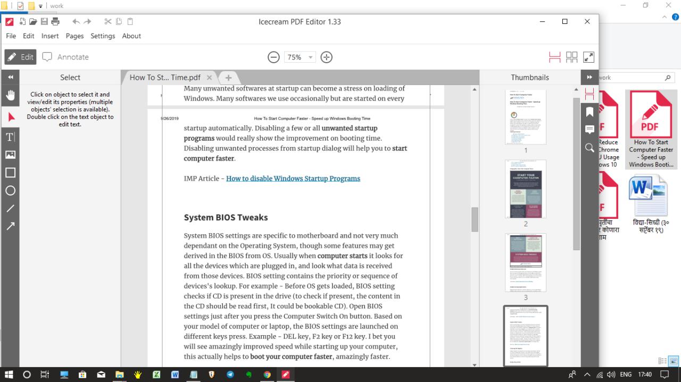Collapse the left tools panel
The image size is (681, 382).
click(x=10, y=77)
